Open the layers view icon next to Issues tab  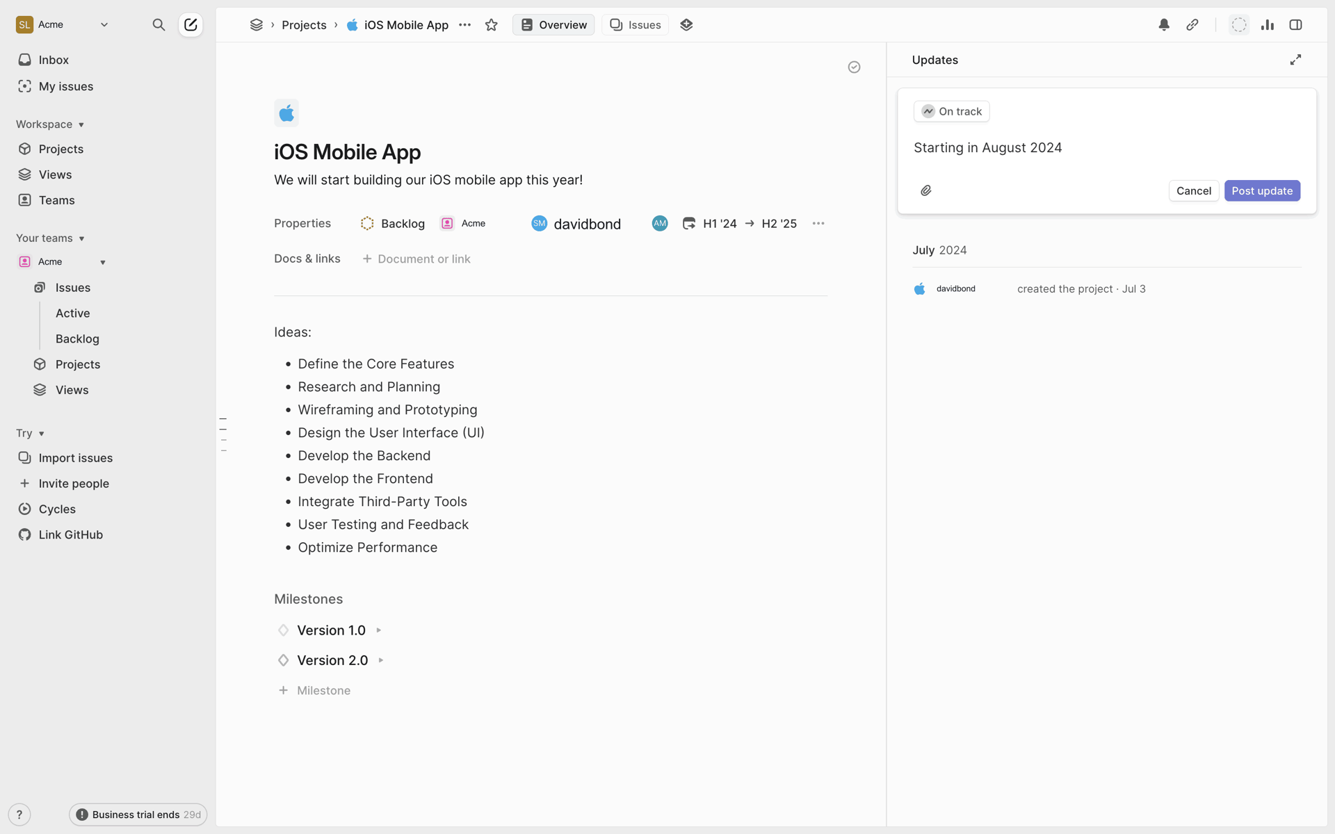point(686,25)
